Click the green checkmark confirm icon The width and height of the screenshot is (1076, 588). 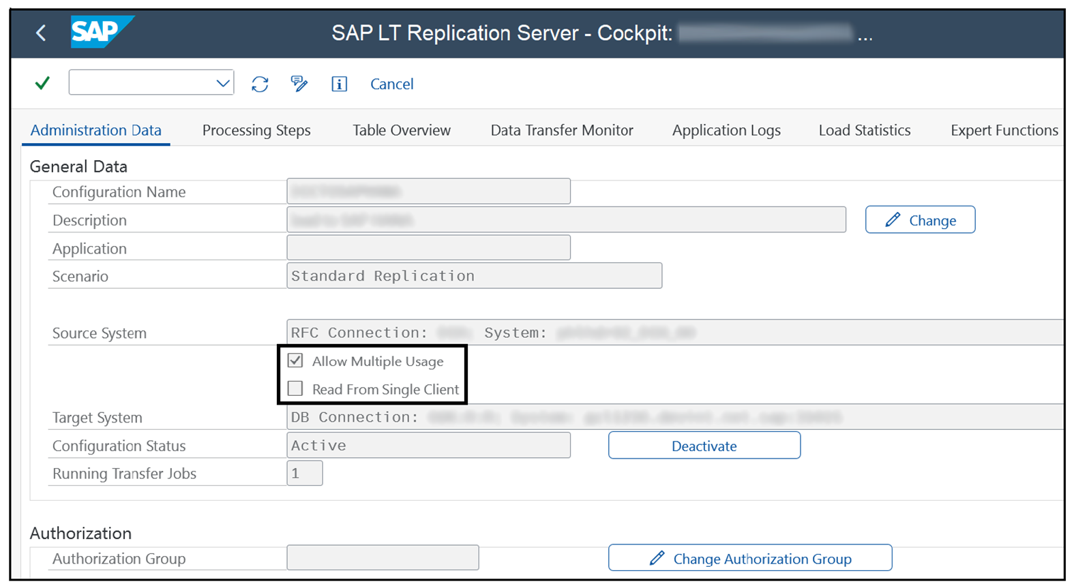42,83
